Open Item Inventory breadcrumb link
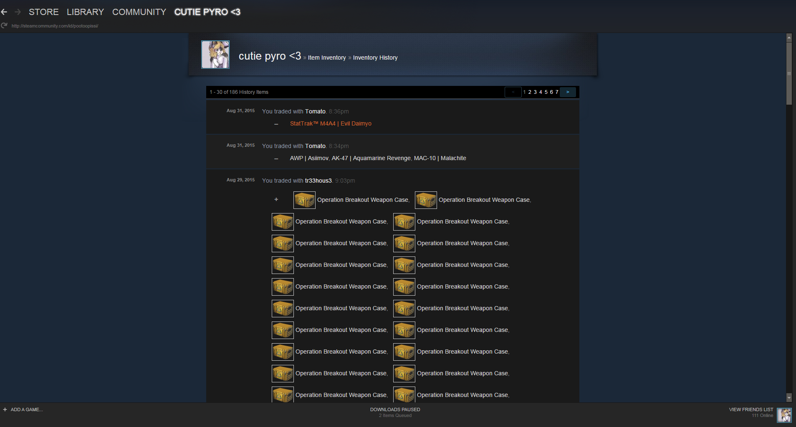796x427 pixels. pyautogui.click(x=327, y=58)
